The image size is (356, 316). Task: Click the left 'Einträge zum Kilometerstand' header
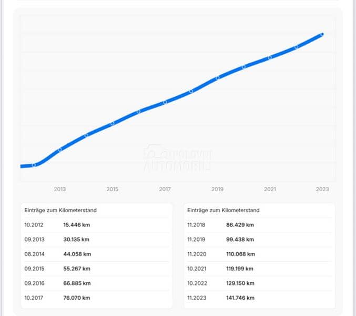point(60,210)
